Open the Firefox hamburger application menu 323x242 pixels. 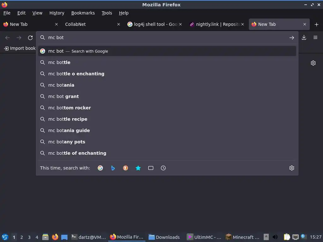tap(315, 37)
